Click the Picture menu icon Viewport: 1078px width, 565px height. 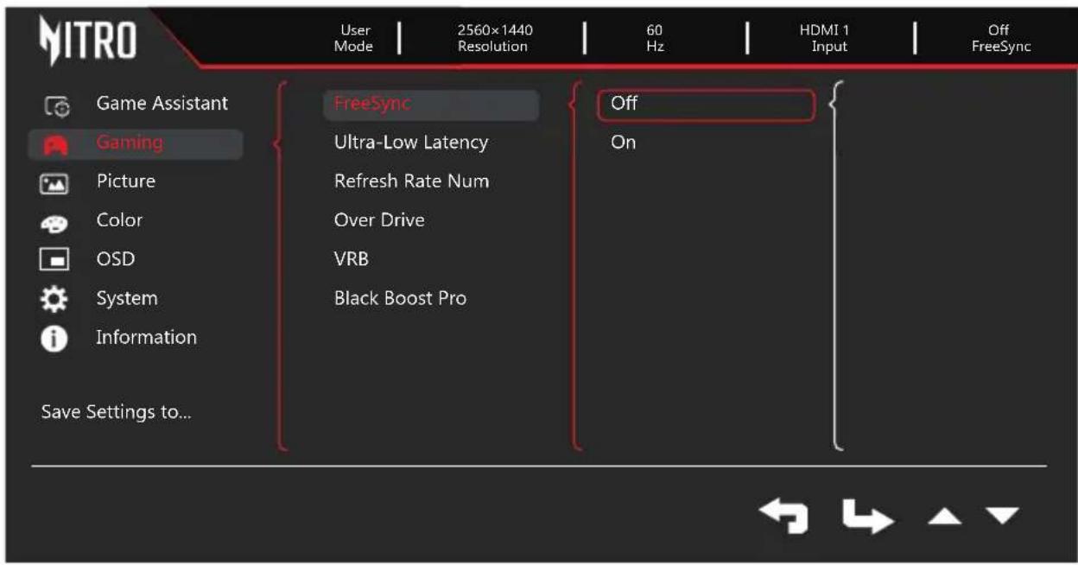[54, 183]
